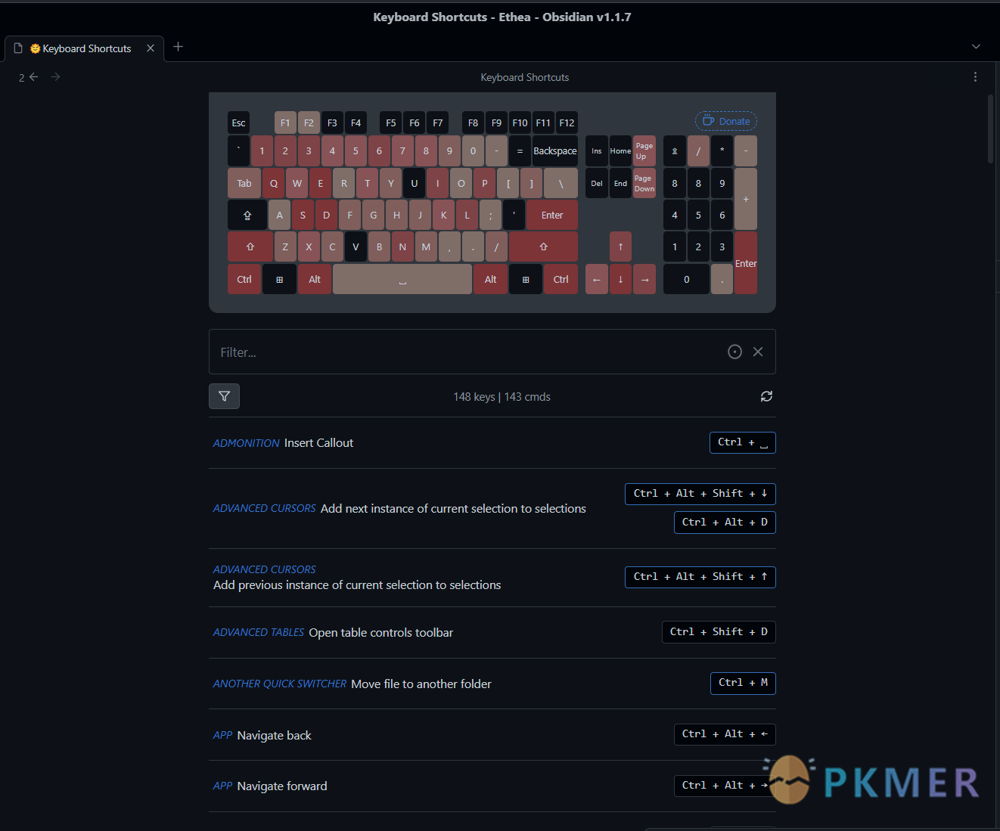Click the vertical scrollbar thumb
1000x831 pixels.
[x=990, y=129]
